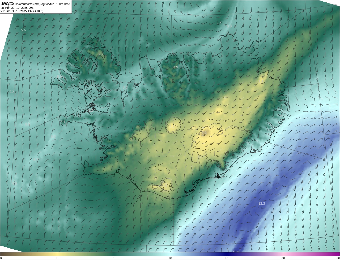This screenshot has height=260, width=340.
Task: Click the colorbar tick label 15
Action: point(227,258)
